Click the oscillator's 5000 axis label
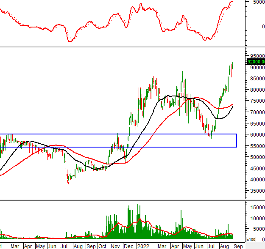The image size is (265, 249). click(x=257, y=2)
